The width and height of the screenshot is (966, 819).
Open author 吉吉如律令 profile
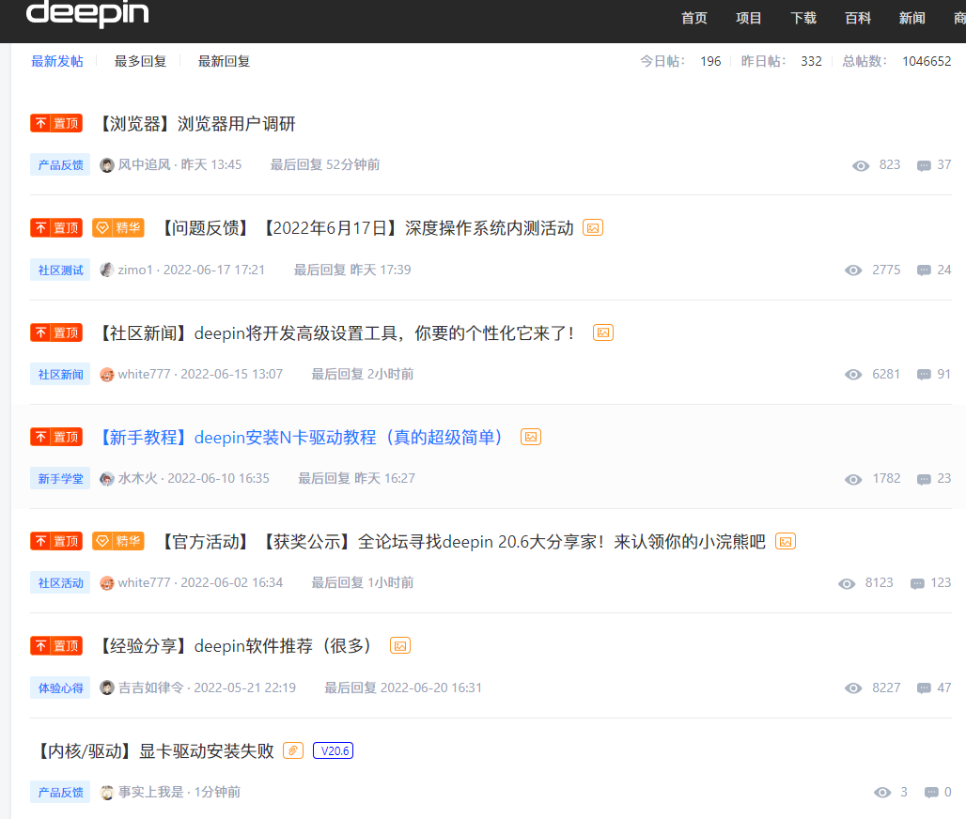[x=151, y=688]
